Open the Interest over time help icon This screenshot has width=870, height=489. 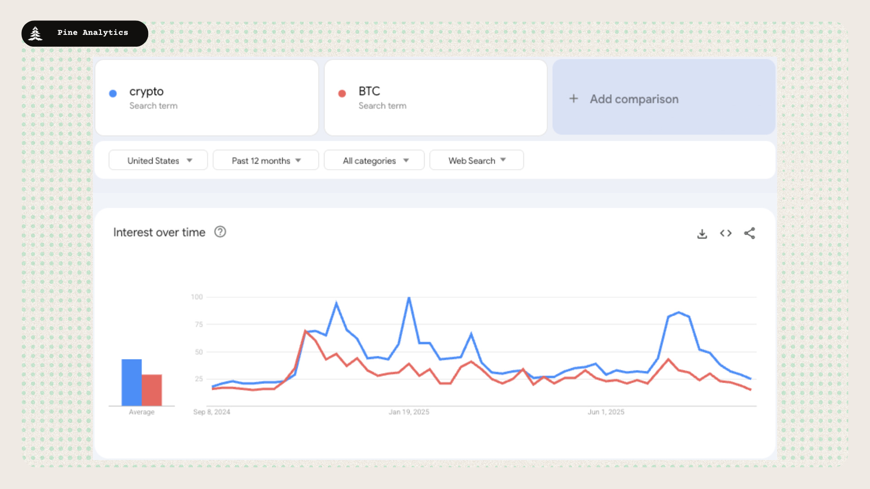tap(220, 232)
